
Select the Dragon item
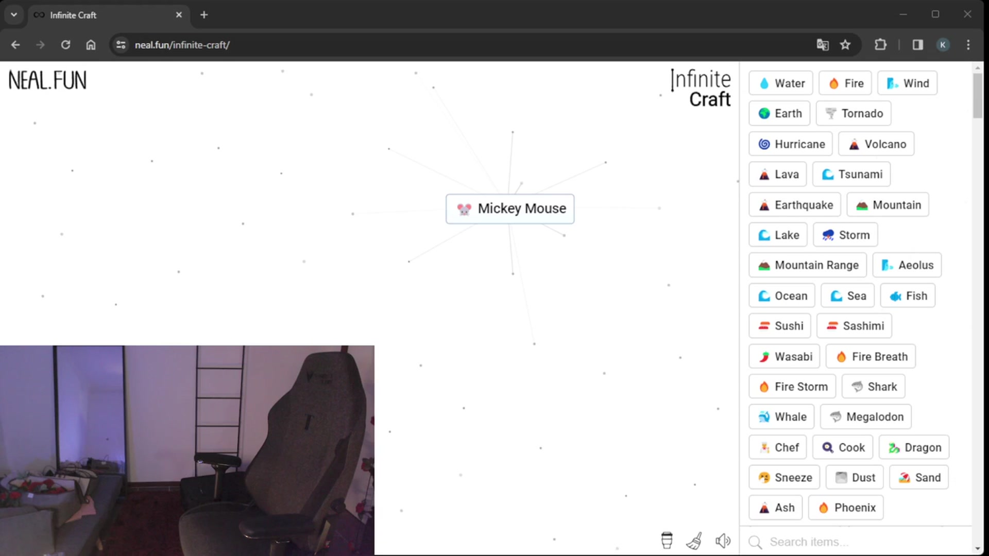[914, 447]
